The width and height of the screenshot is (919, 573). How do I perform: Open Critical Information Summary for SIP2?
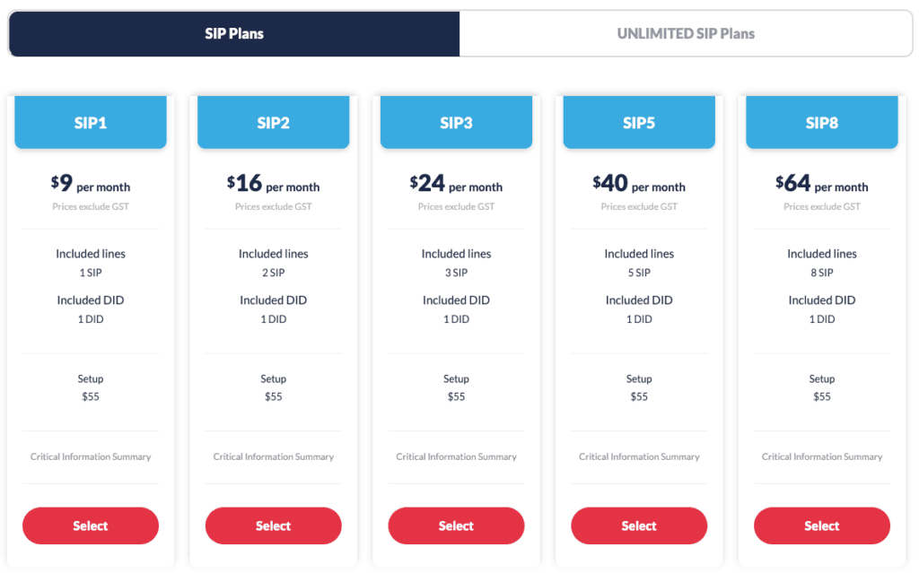(x=273, y=456)
